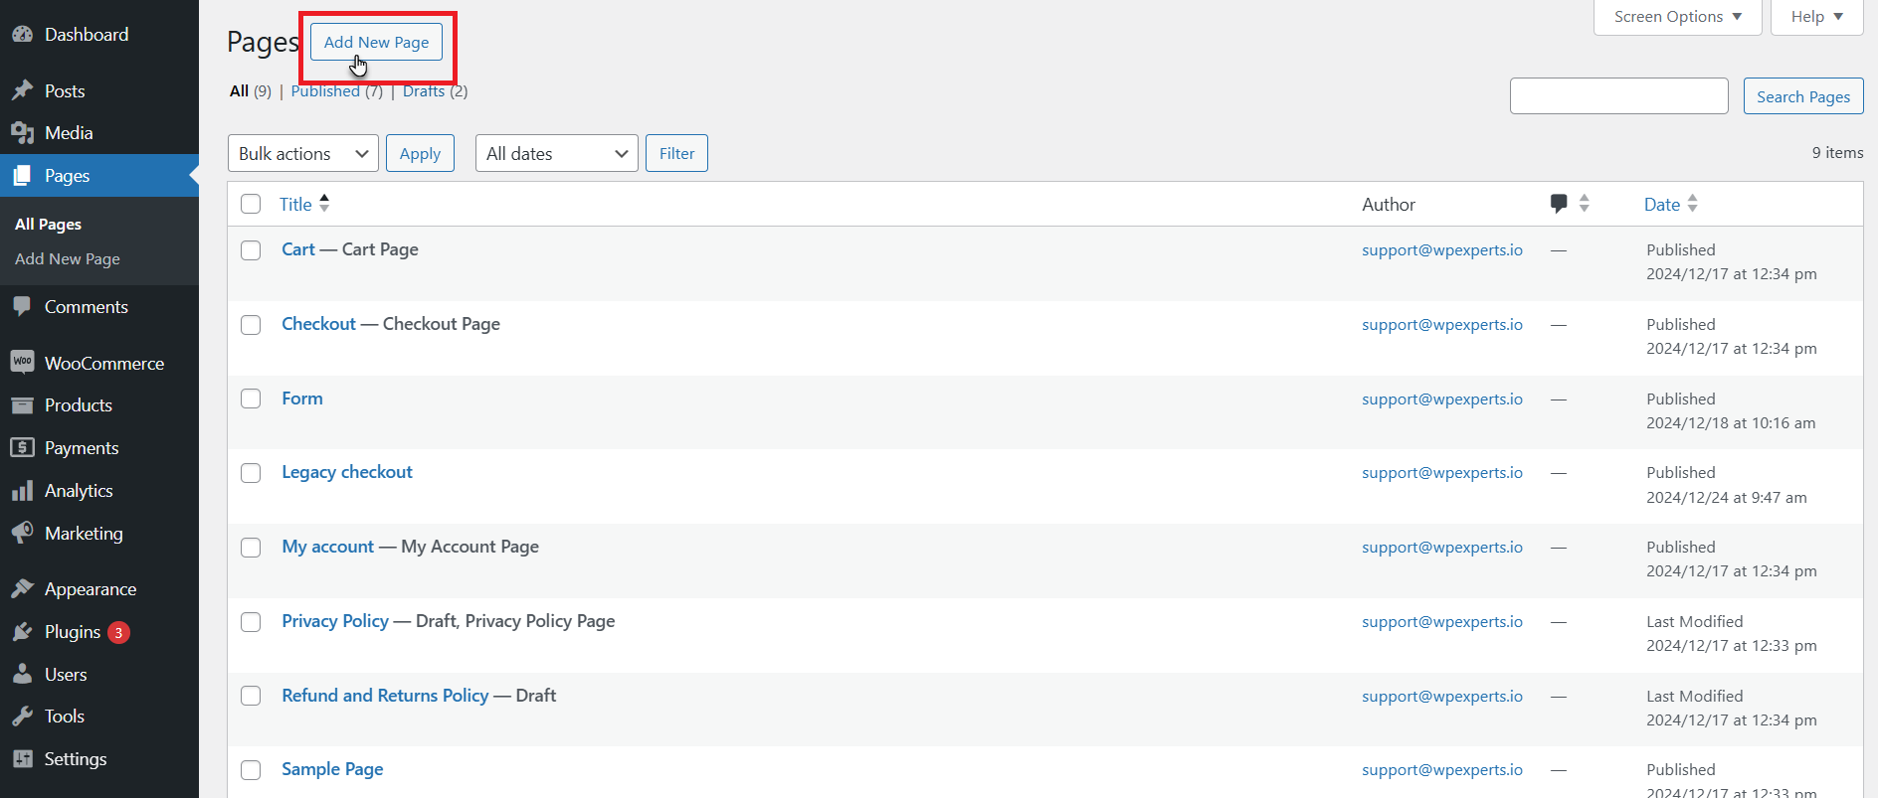Click the Settings sliders icon
Screen dimensions: 1878x798
tap(22, 759)
